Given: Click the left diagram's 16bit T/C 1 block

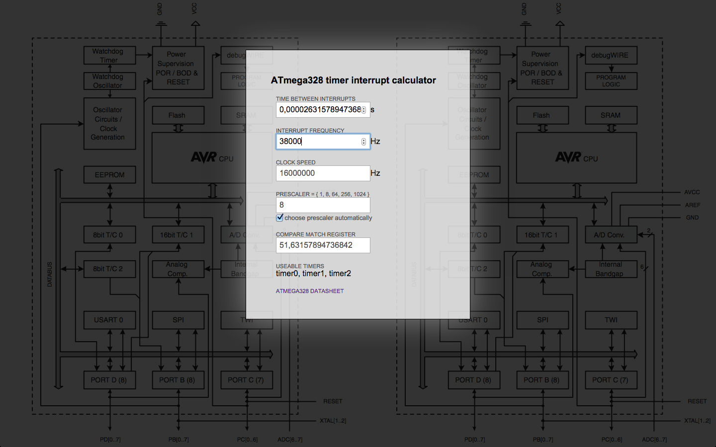Looking at the screenshot, I should click(178, 235).
